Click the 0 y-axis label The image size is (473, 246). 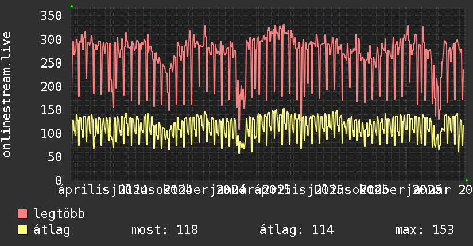coord(59,180)
